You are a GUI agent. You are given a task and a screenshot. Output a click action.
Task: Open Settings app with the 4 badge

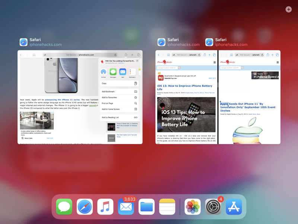pos(213,206)
